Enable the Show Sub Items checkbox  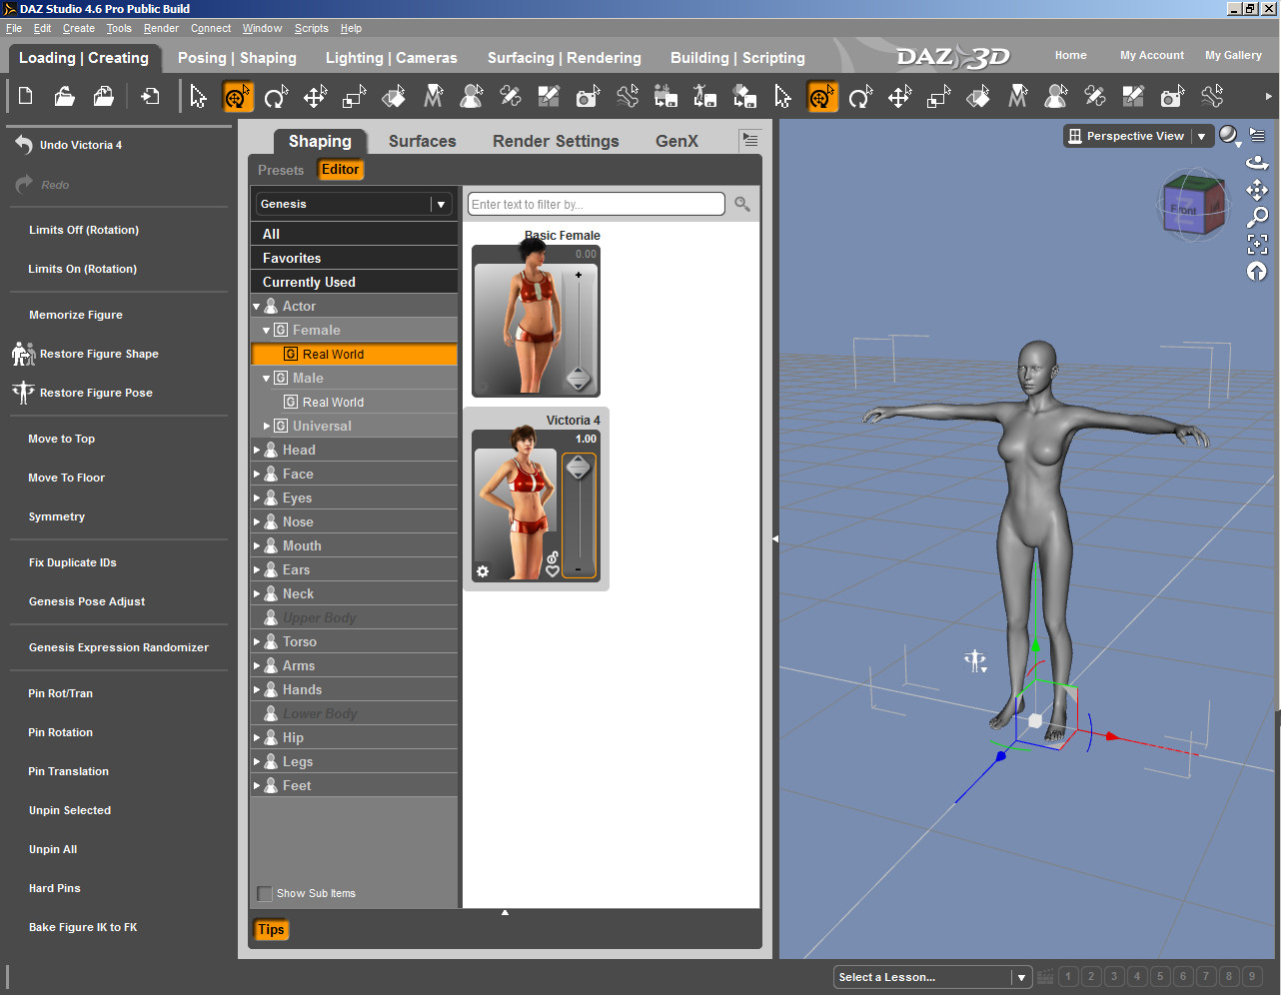[265, 893]
